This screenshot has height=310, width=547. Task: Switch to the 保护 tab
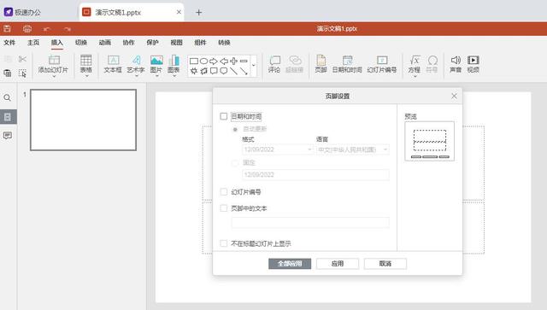152,43
